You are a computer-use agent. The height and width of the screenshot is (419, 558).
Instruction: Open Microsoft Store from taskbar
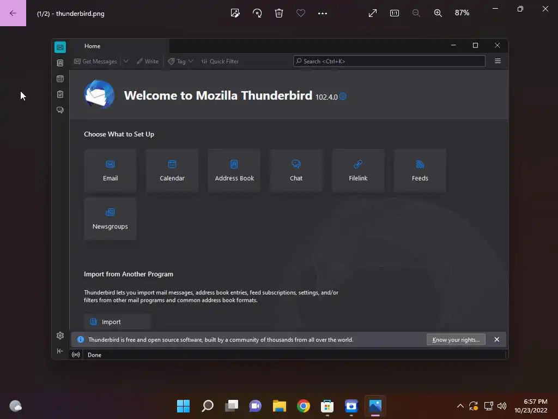327,406
